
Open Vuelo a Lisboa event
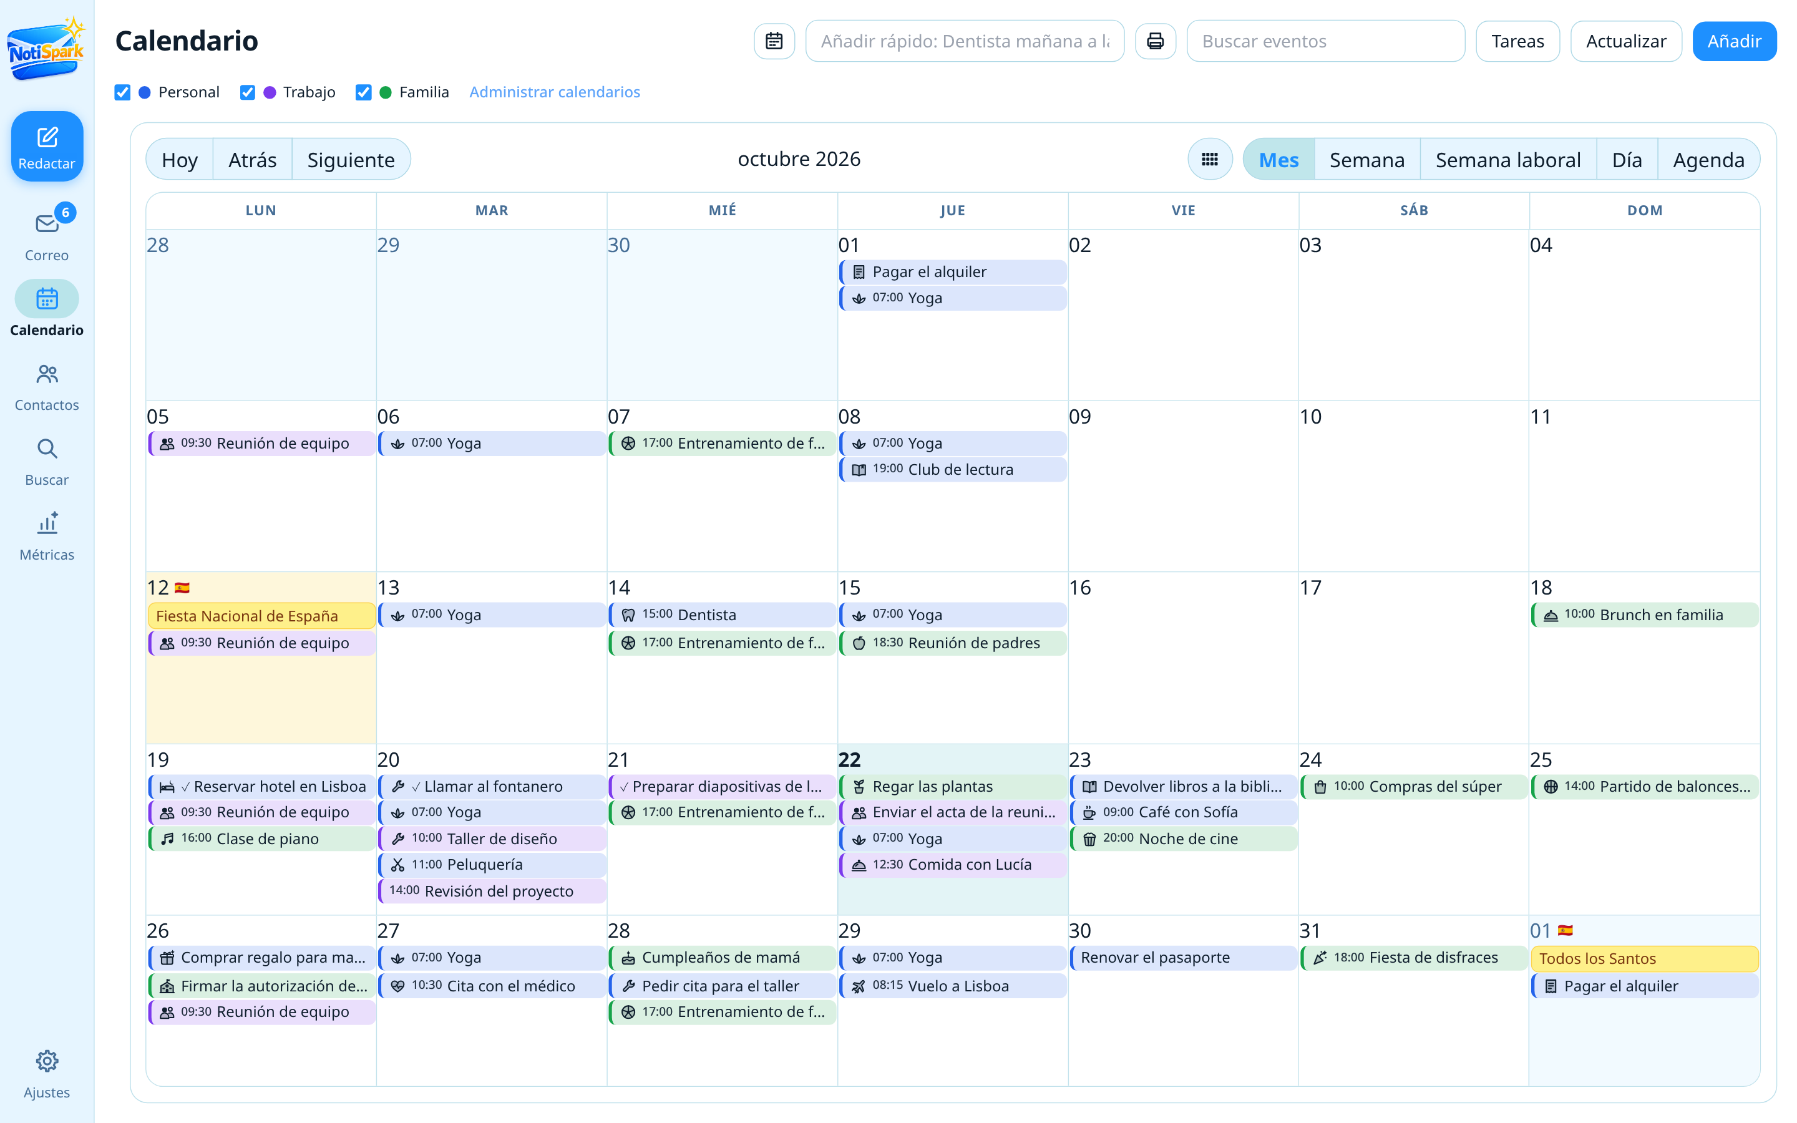click(x=953, y=986)
